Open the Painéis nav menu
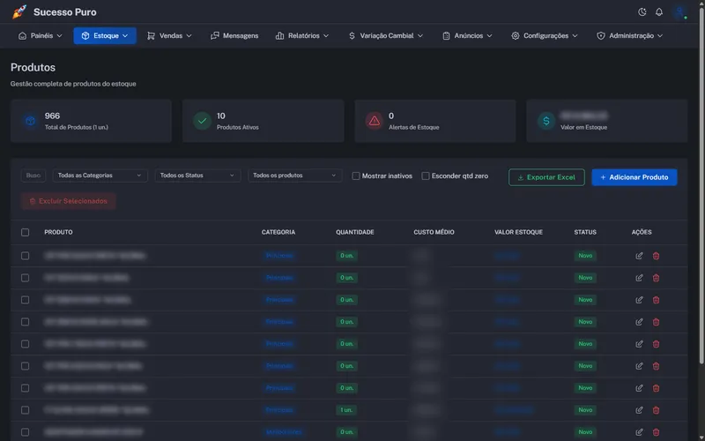This screenshot has width=705, height=441. (x=40, y=35)
